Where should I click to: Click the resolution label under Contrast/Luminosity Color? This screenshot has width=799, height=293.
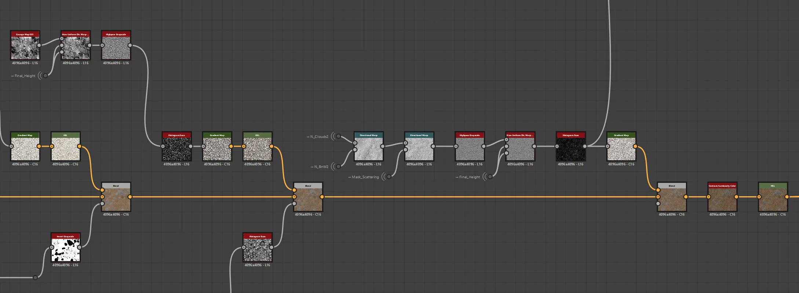722,215
